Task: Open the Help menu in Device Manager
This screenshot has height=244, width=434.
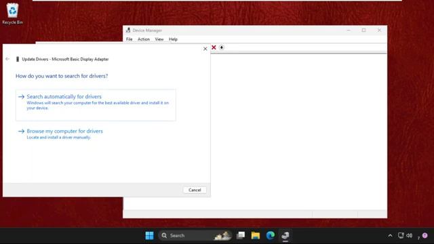Action: [174, 39]
